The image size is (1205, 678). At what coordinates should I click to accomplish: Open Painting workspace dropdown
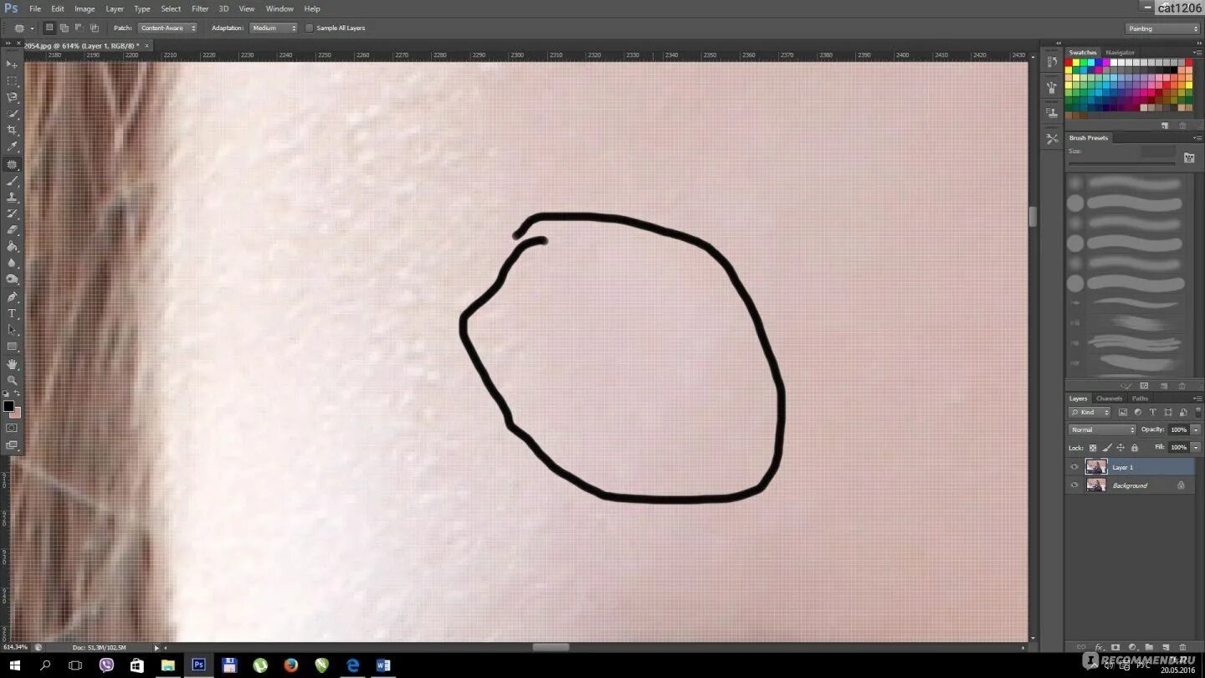click(1162, 28)
